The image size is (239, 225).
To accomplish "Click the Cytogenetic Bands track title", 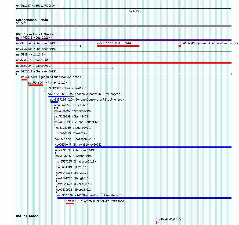I will click(32, 20).
